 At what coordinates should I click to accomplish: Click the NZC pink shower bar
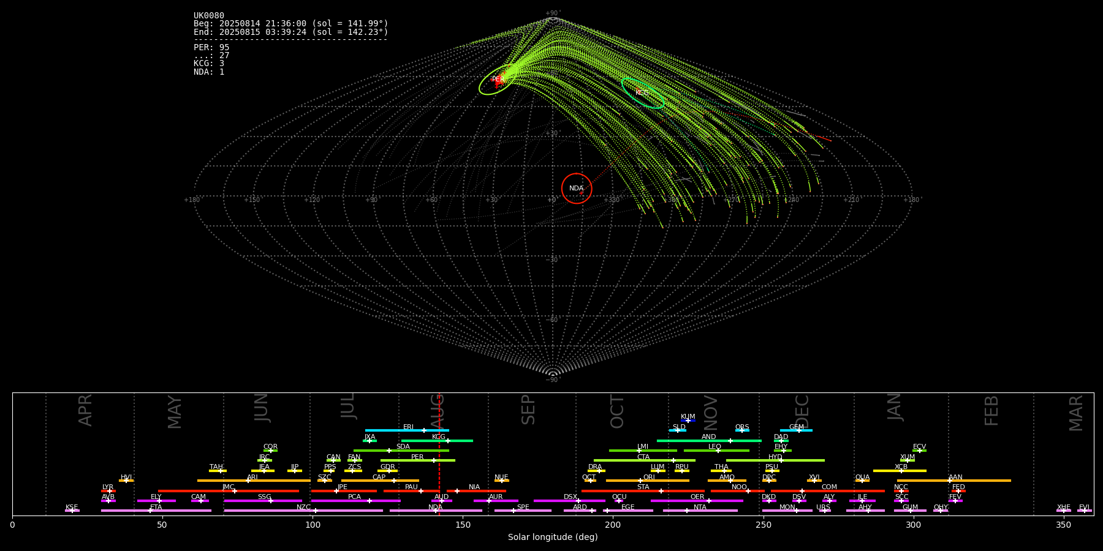pyautogui.click(x=303, y=511)
